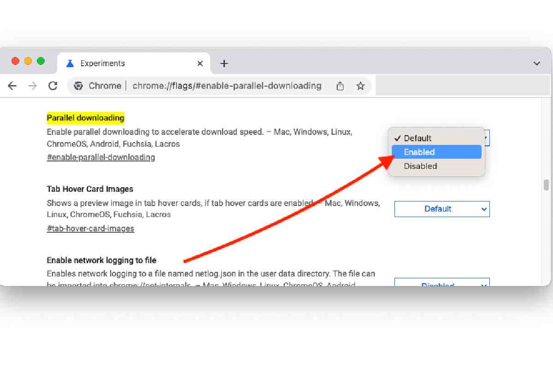This screenshot has height=368, width=553.
Task: Reload the page with the refresh icon
Action: pos(53,86)
